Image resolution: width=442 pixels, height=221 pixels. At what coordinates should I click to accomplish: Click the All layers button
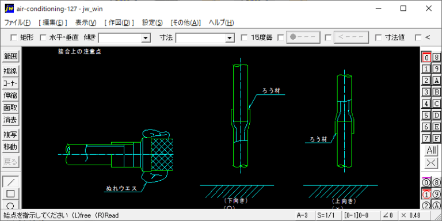[x=432, y=151]
